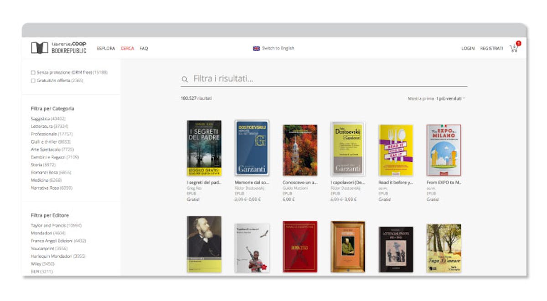547x301 pixels.
Task: Filter by publisher Youcanprint
Action: coord(49,249)
